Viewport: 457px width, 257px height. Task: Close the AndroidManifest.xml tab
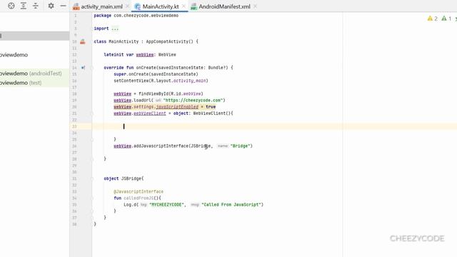coord(255,6)
